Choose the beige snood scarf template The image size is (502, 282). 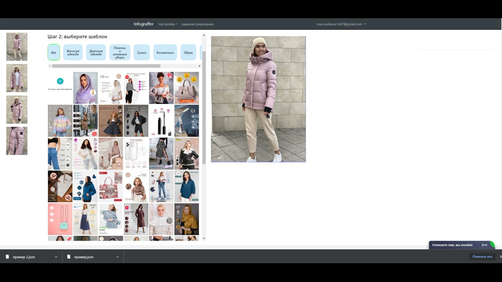pos(136,186)
